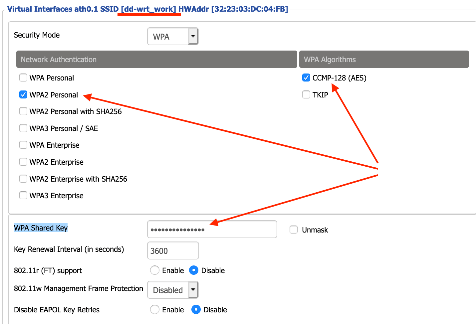The width and height of the screenshot is (476, 324).
Task: Enable the TKIP algorithm checkbox
Action: (306, 95)
